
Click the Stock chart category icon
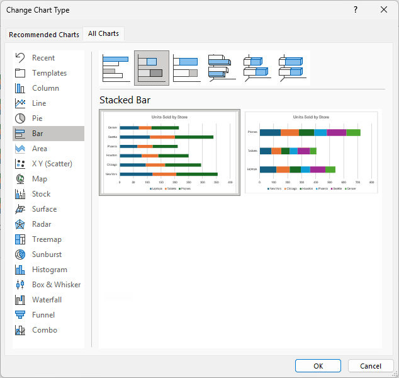[x=20, y=194]
